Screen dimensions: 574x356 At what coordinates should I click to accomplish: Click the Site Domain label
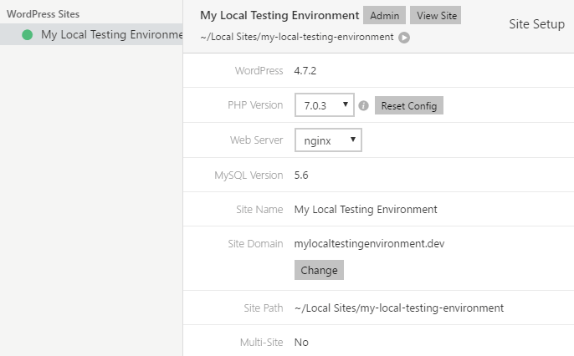[x=255, y=244]
